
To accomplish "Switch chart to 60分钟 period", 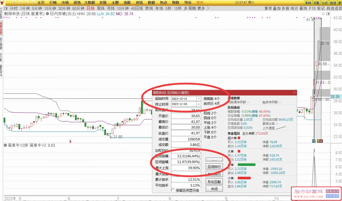I will pyautogui.click(x=78, y=8).
